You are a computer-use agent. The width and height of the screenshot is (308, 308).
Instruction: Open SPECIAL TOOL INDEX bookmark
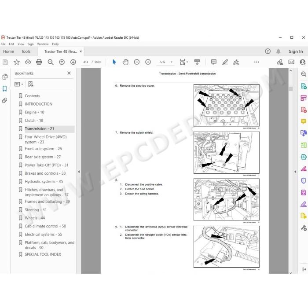point(43,255)
